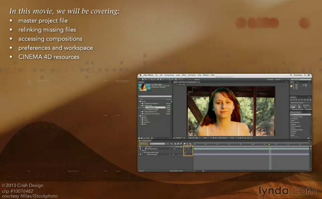322x199 pixels.
Task: Click the trash icon in Project panel
Action: [x=152, y=138]
